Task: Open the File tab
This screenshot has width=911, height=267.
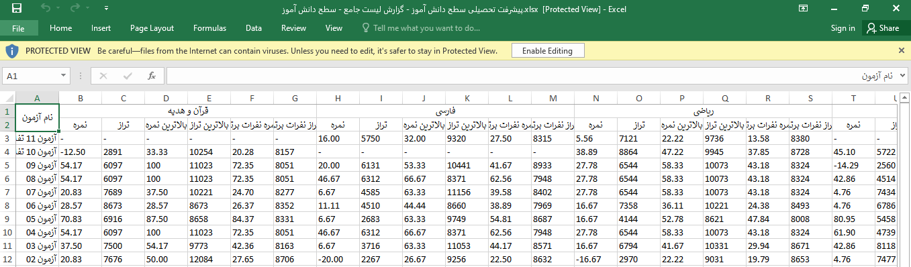Action: (x=18, y=28)
